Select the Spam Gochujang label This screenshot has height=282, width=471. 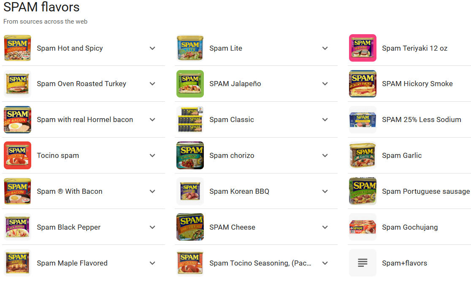click(409, 227)
